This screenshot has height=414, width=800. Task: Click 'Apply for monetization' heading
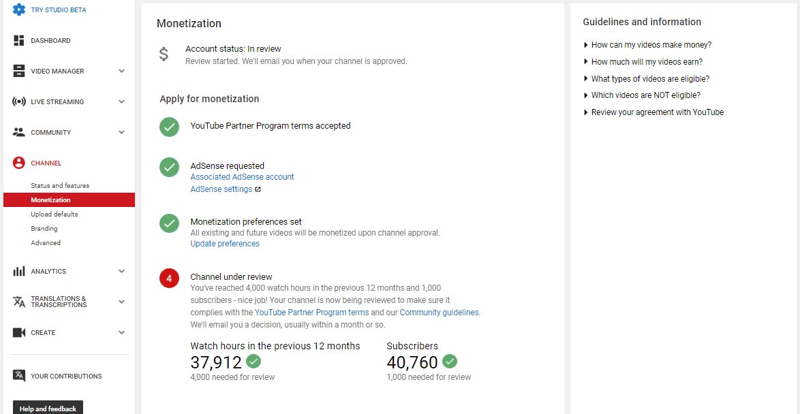coord(209,99)
